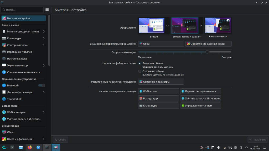Open the Thunderbolt settings page
269x151 pixels.
[x=14, y=99]
